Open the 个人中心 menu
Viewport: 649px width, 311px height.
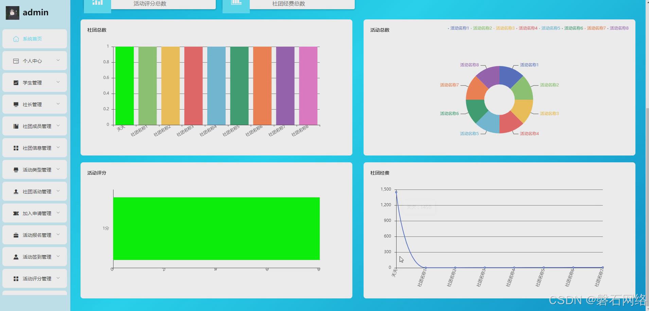tap(35, 61)
